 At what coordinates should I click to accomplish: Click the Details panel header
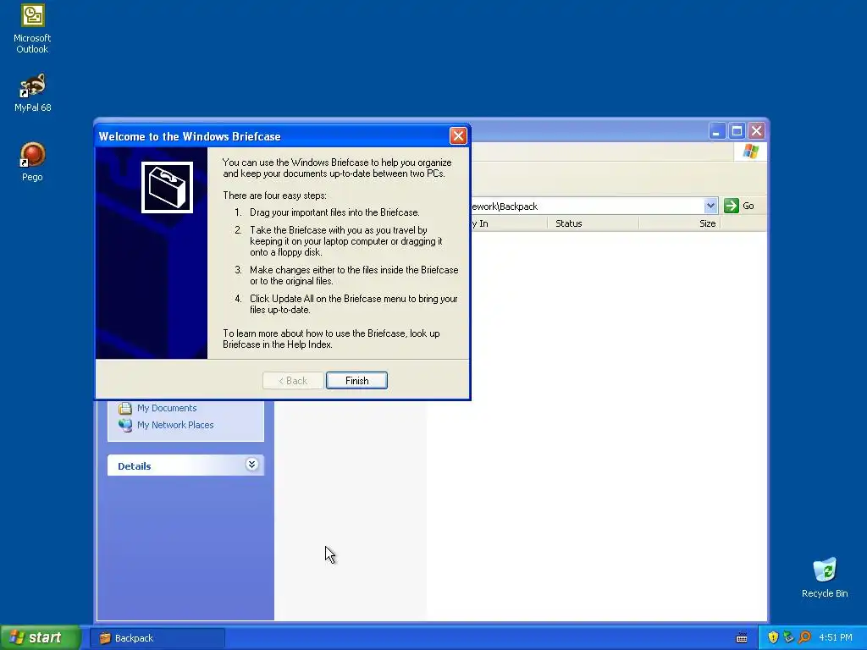point(185,465)
